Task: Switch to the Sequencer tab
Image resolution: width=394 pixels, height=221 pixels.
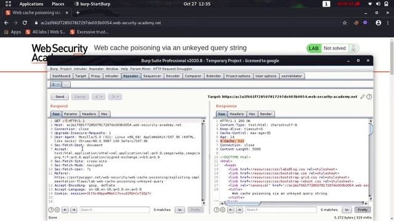Action: click(x=152, y=76)
